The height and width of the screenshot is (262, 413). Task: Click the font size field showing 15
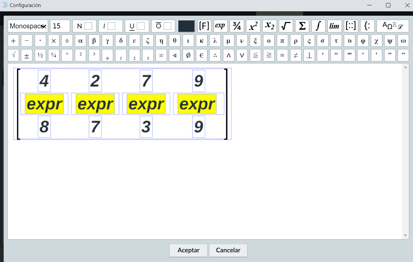click(60, 26)
